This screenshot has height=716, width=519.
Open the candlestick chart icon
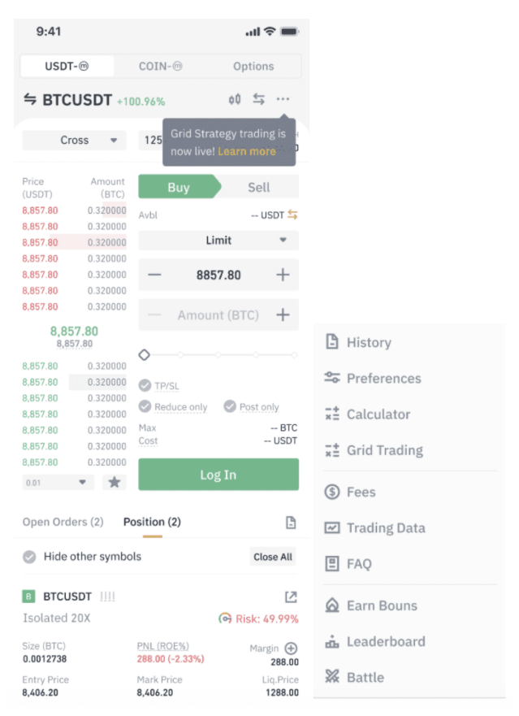click(235, 99)
